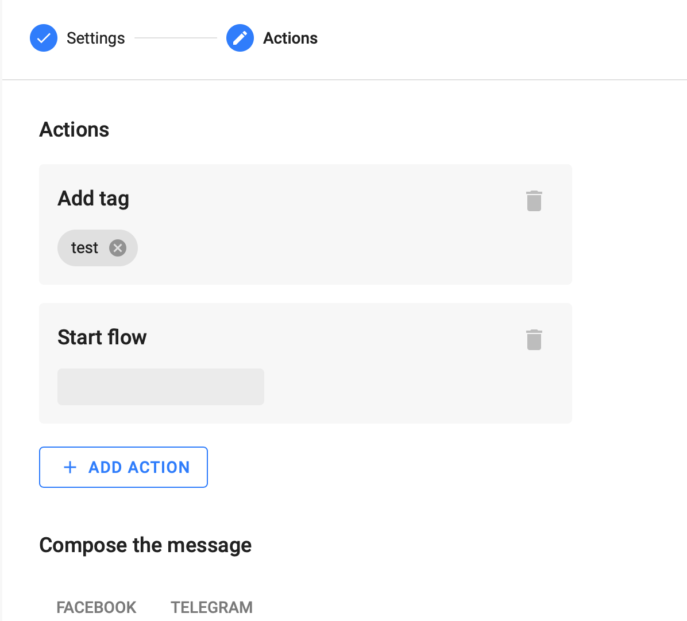This screenshot has height=621, width=687.
Task: Click the Actions step label
Action: click(x=290, y=38)
